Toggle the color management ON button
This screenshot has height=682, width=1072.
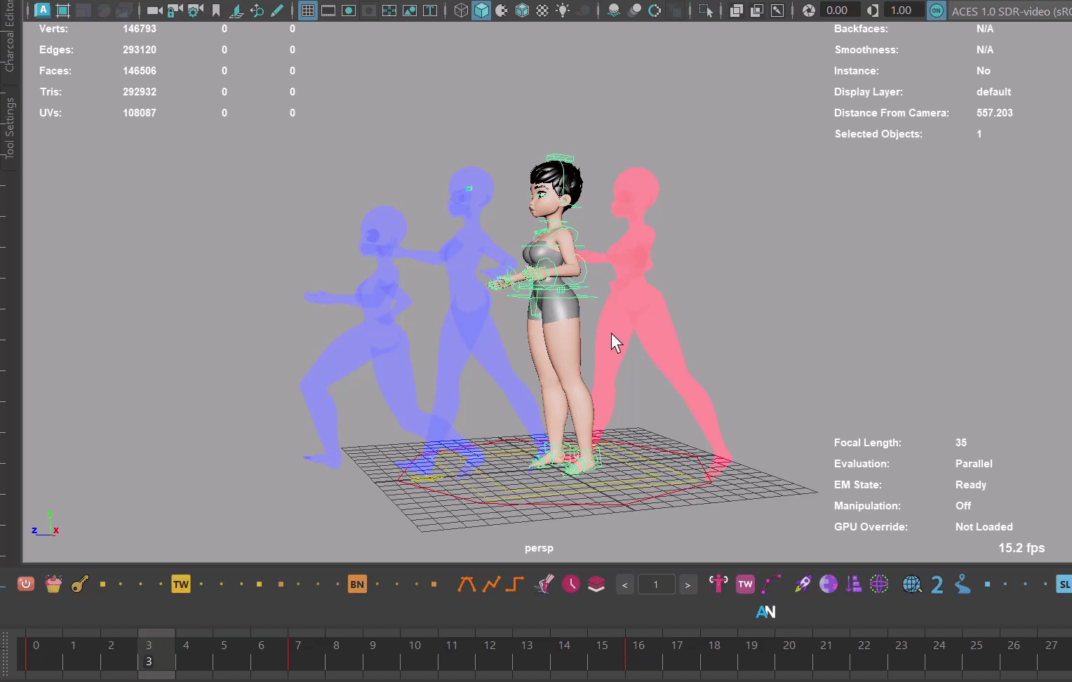pyautogui.click(x=937, y=11)
